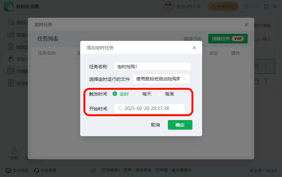The height and width of the screenshot is (177, 282).
Task: Click the 任务名称 column header
Action: click(x=47, y=53)
